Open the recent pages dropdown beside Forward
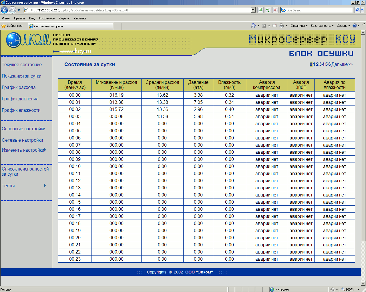The height and width of the screenshot is (292, 366). pyautogui.click(x=19, y=10)
